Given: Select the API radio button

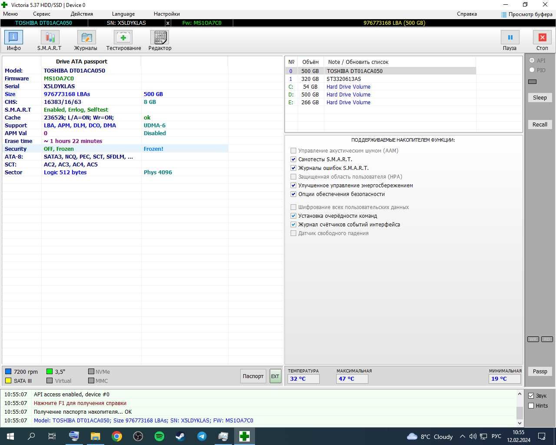Looking at the screenshot, I should (532, 60).
